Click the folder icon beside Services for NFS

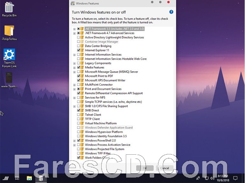click(82, 97)
